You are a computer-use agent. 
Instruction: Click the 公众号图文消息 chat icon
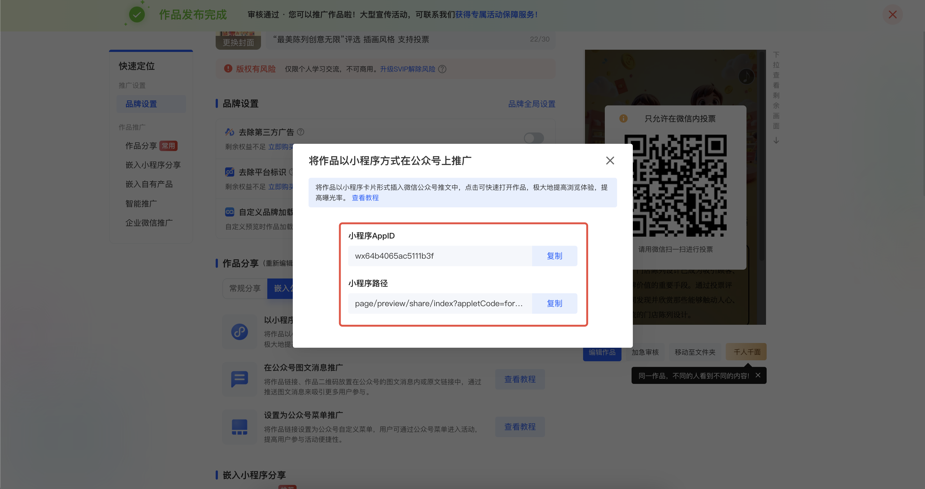240,379
